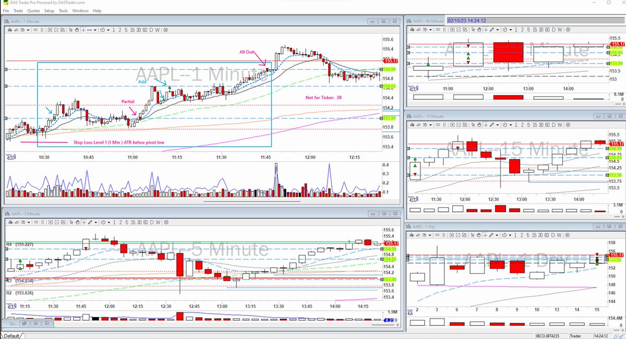
Task: Toggle crosshair tool in 5 Minute chart toolbar
Action: pyautogui.click(x=84, y=222)
